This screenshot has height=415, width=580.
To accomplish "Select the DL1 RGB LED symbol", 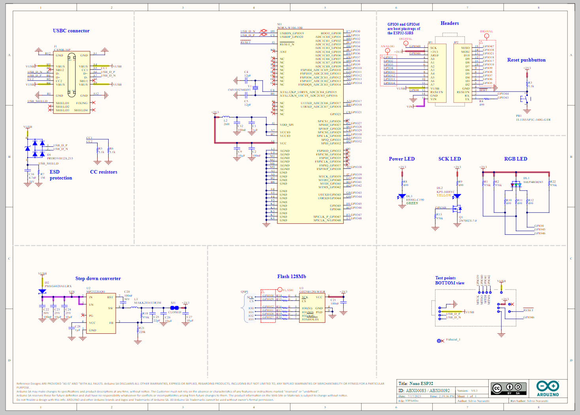I will click(x=516, y=185).
